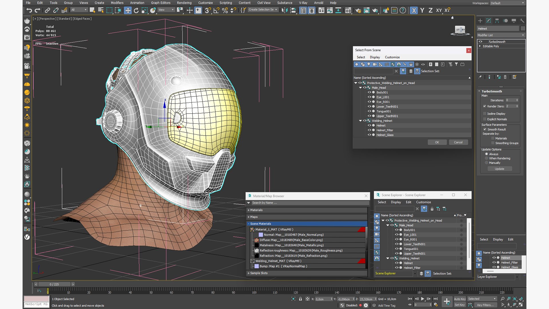Click the Zoom magnifier in viewport navigation controls

click(503, 299)
